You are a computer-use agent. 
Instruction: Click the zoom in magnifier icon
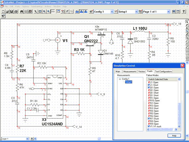coord(44,12)
